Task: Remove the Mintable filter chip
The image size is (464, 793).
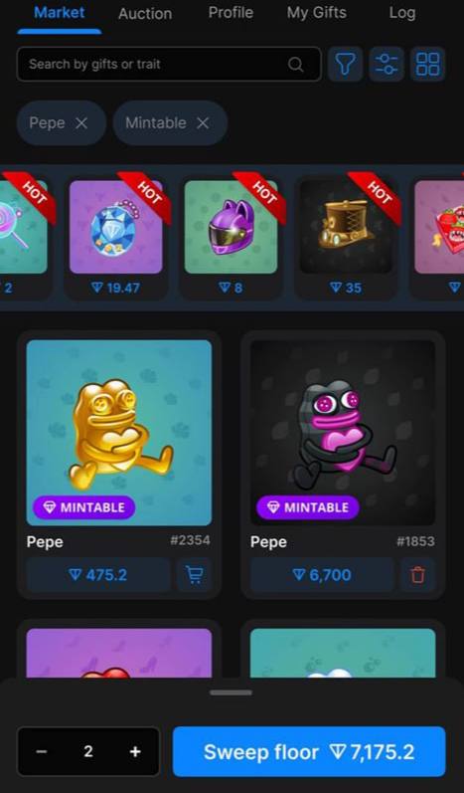Action: pyautogui.click(x=203, y=123)
